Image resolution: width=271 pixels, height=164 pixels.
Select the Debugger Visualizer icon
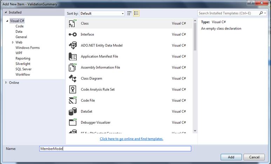point(73,122)
